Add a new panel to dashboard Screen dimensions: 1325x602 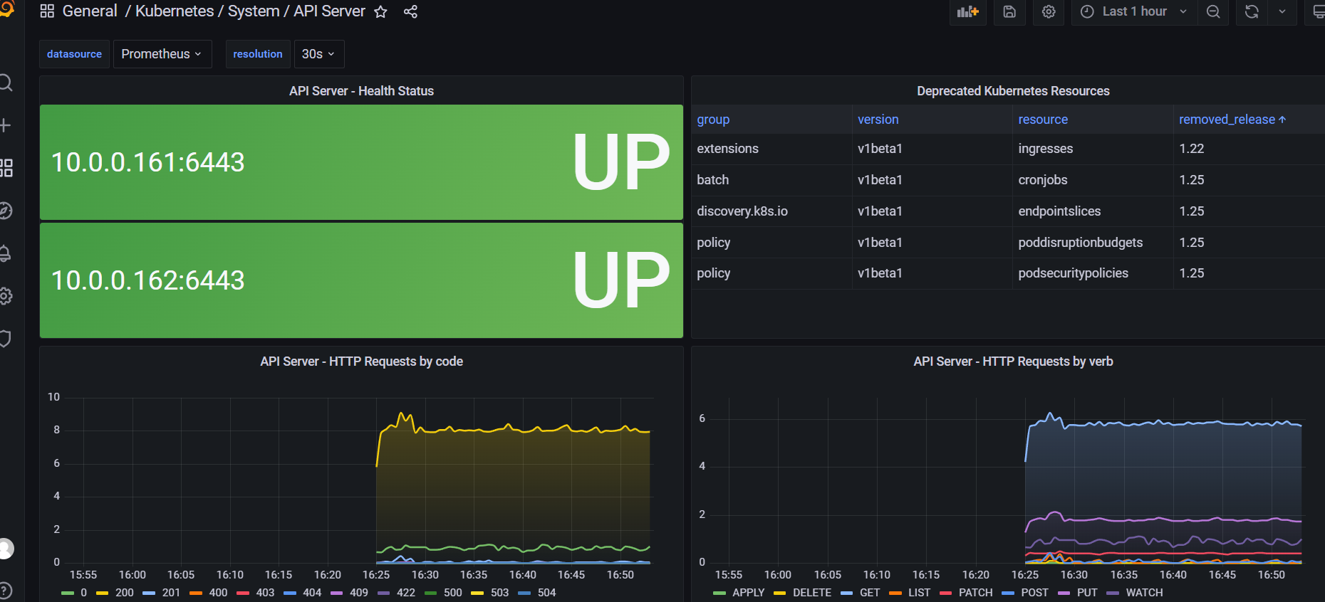[x=967, y=12]
